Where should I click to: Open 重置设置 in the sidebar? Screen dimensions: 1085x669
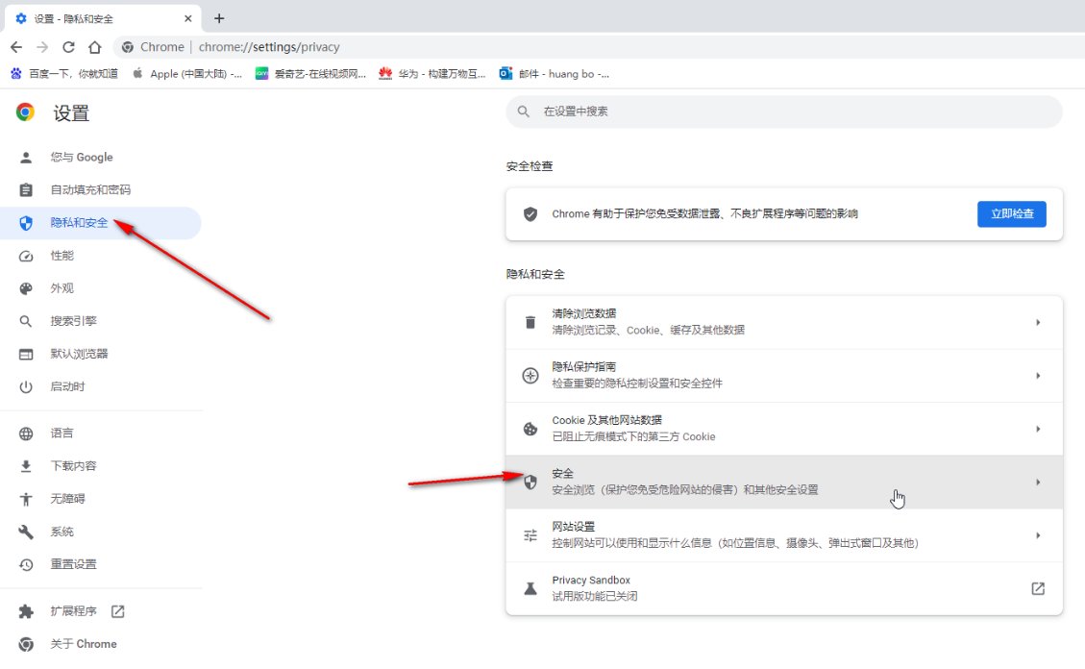click(100, 564)
